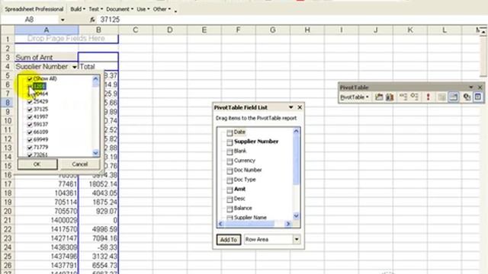The image size is (488, 274).
Task: Uncheck the highlighted first supplier item
Action: pos(30,86)
